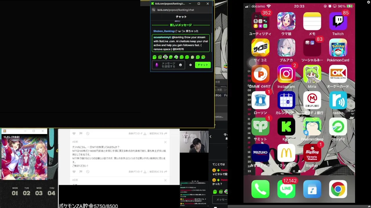Open the メモ notes app

[312, 21]
